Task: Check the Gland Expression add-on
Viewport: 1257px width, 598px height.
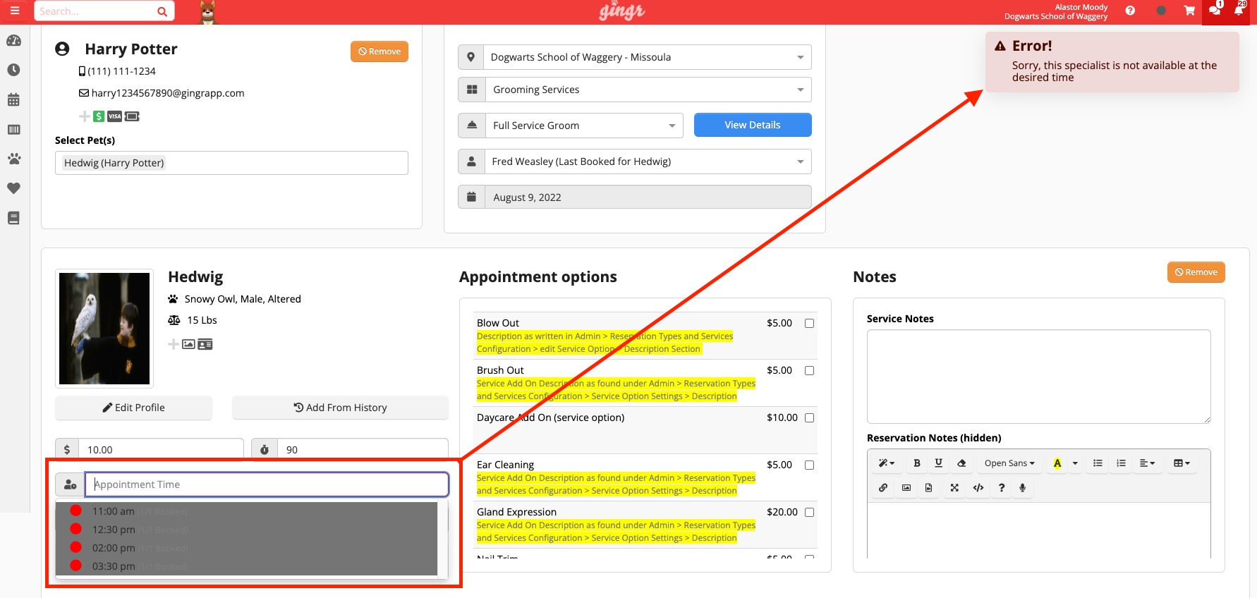Action: point(809,513)
